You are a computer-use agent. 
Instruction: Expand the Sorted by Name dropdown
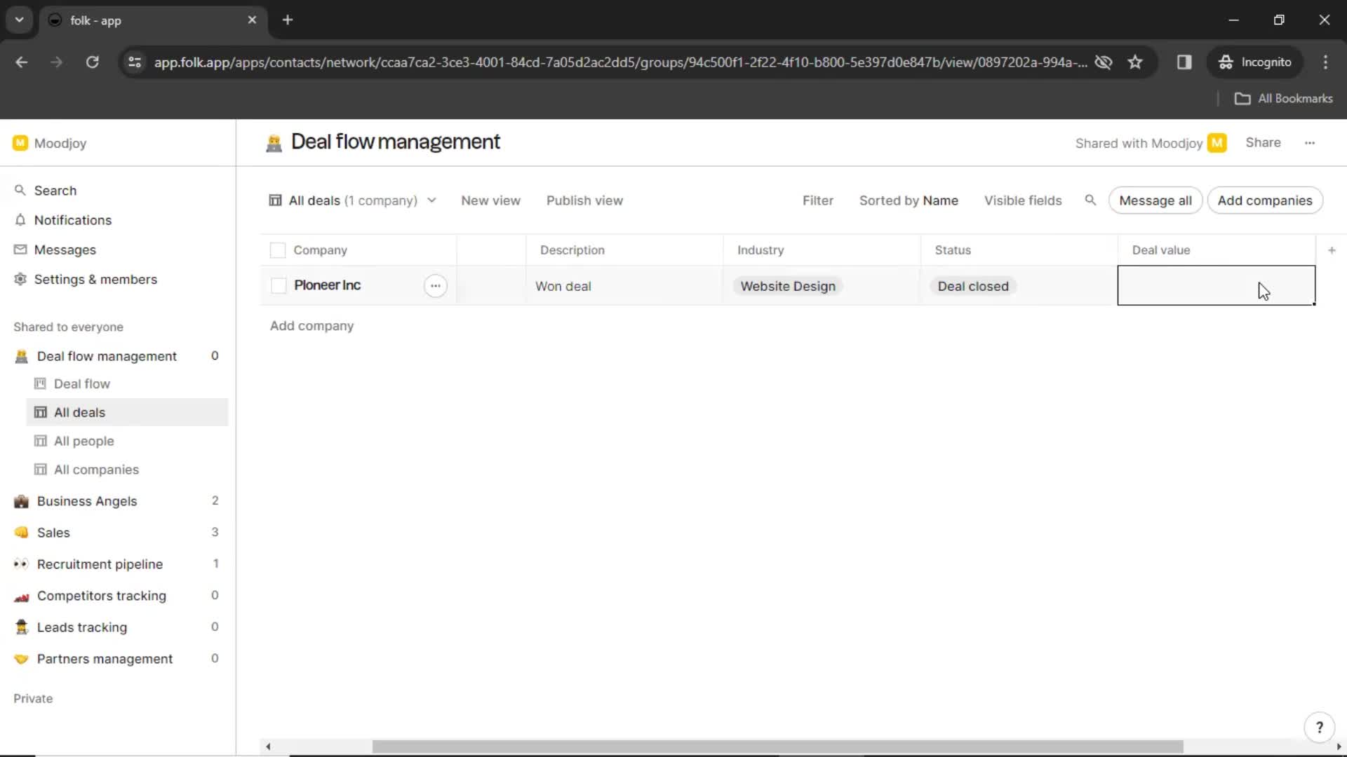[909, 200]
